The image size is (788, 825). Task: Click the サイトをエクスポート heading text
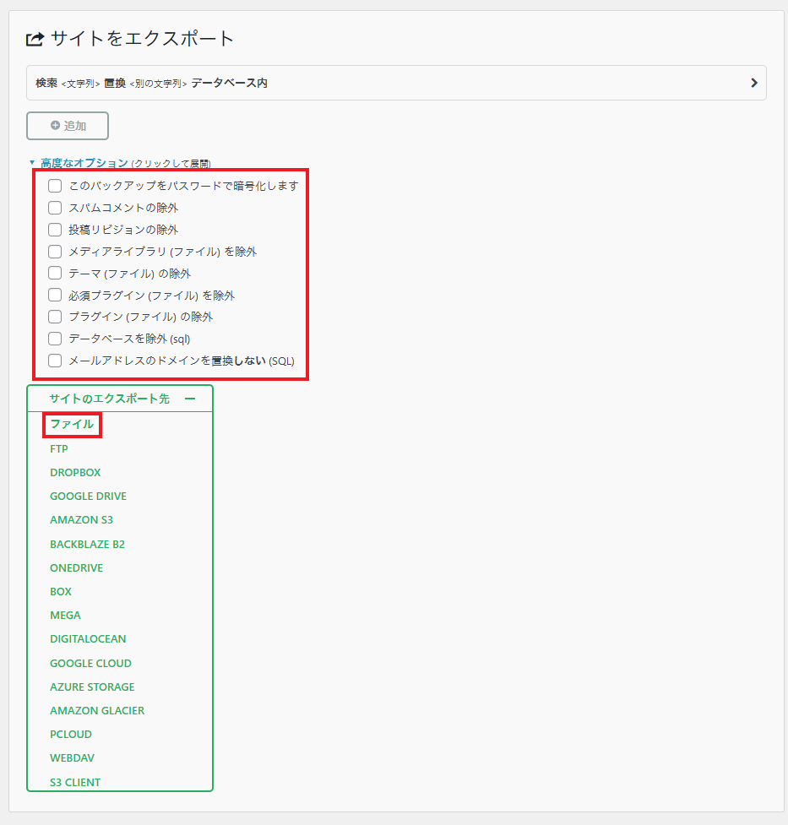[142, 39]
